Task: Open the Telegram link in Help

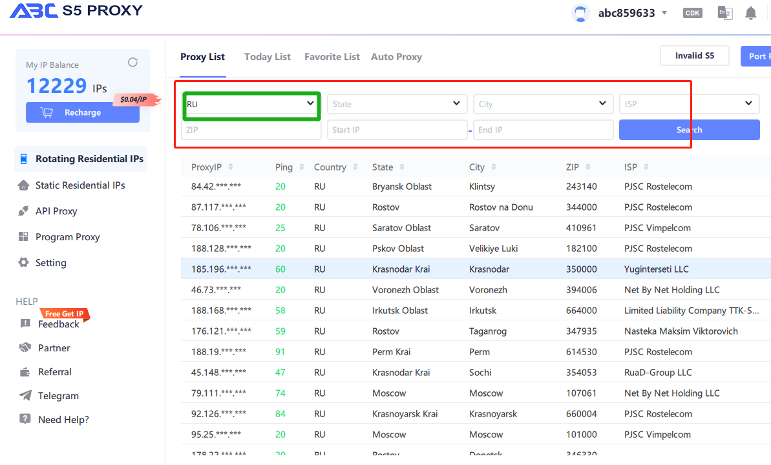Action: pos(58,396)
